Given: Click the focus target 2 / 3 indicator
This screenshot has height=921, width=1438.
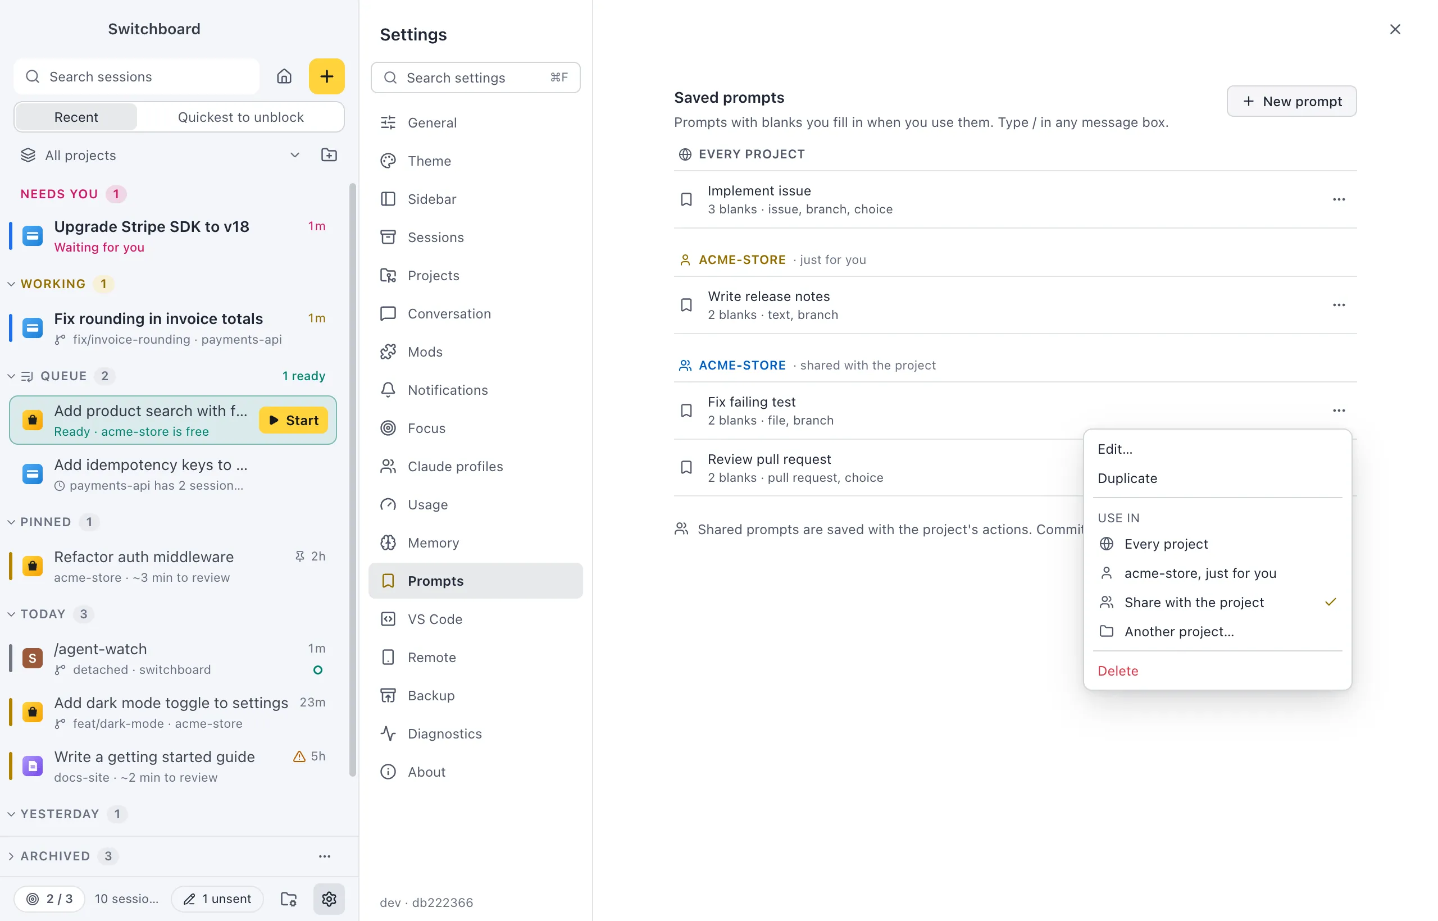Looking at the screenshot, I should coord(49,899).
